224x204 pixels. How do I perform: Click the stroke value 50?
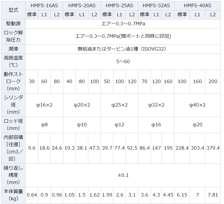click(x=107, y=81)
